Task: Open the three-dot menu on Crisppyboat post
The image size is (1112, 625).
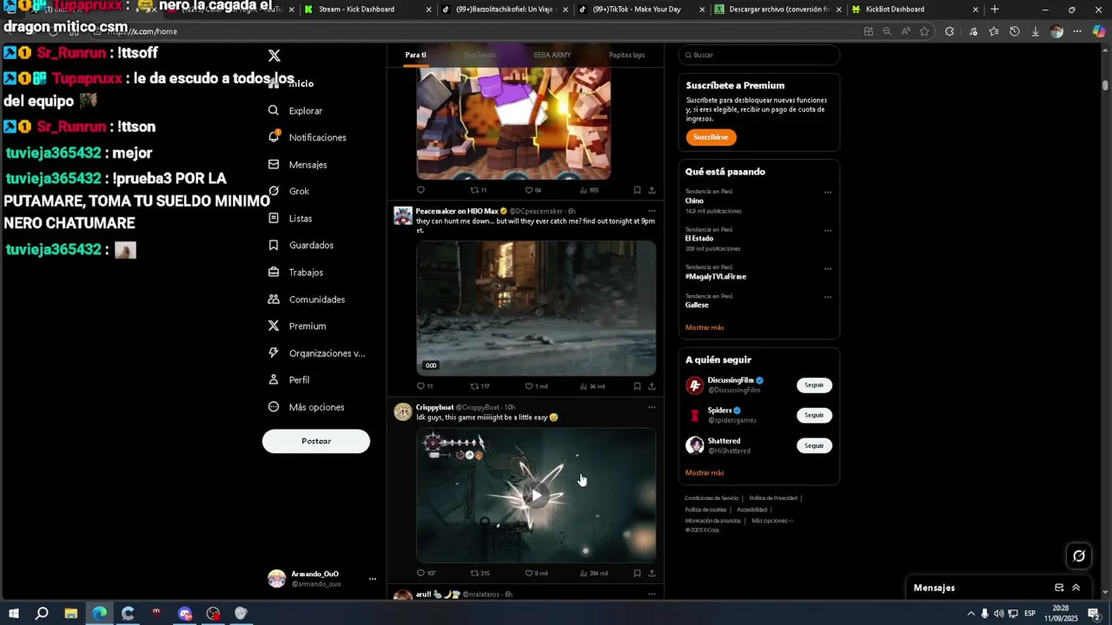Action: (652, 407)
